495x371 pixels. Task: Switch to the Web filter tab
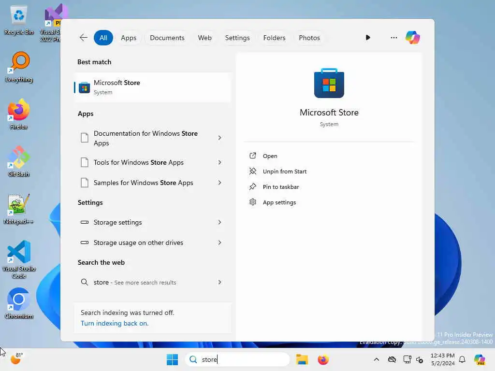point(204,38)
